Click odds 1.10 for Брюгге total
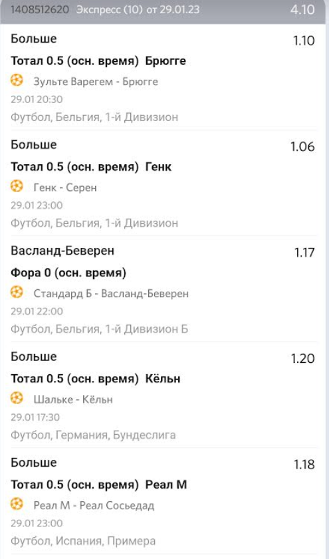The width and height of the screenshot is (329, 559). [x=304, y=41]
